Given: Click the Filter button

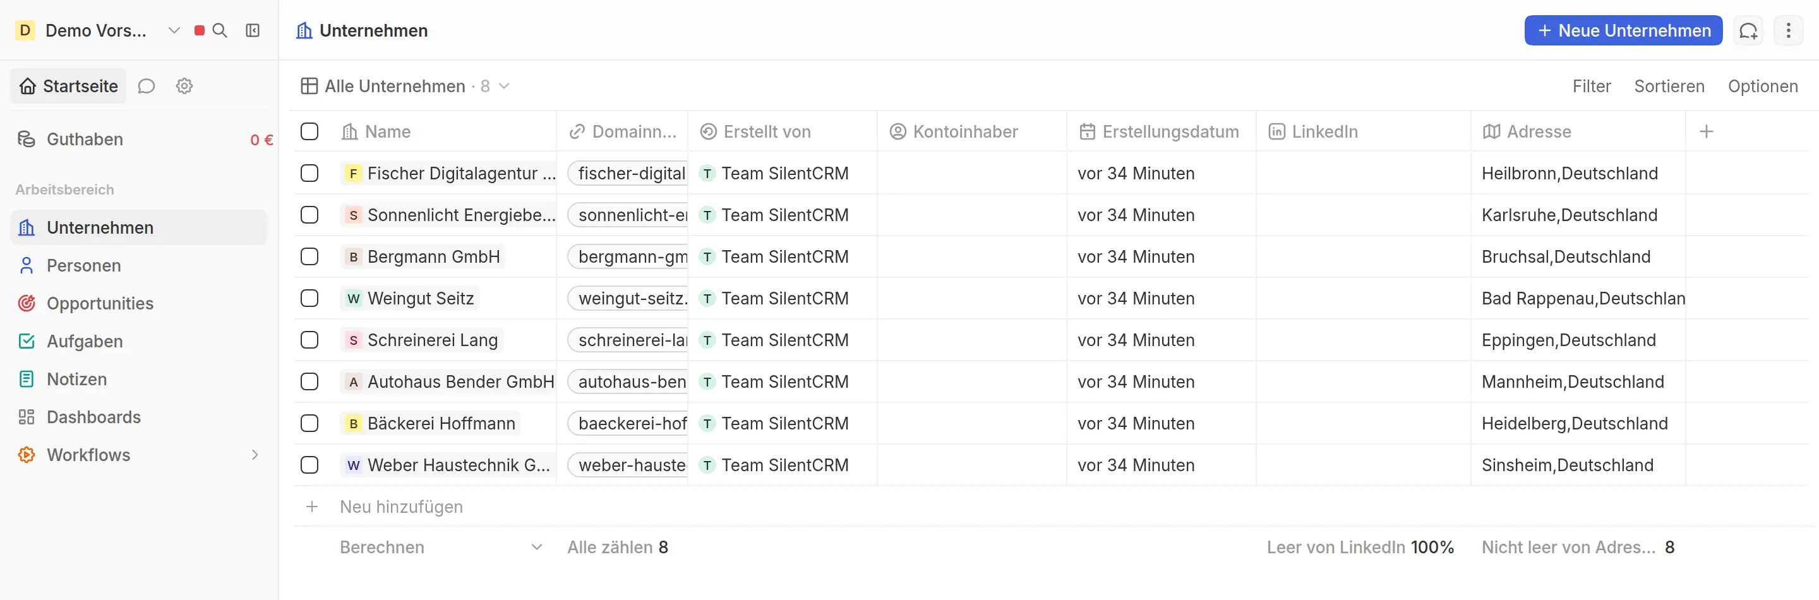Looking at the screenshot, I should click(1591, 86).
